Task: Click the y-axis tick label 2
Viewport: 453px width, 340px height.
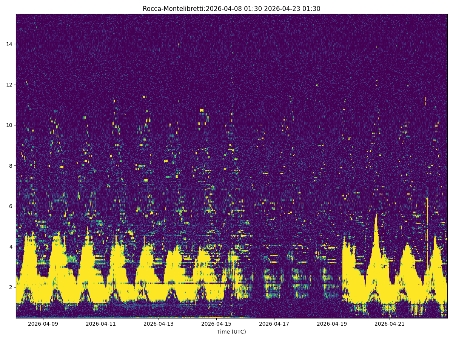Action: coord(11,288)
